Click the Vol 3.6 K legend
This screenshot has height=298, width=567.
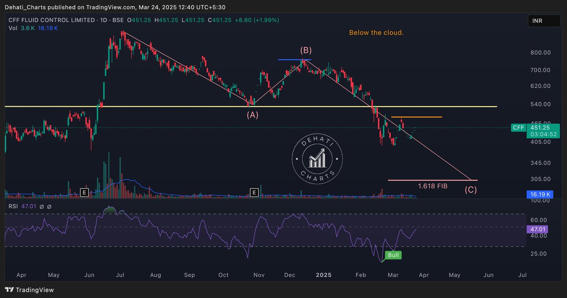[x=23, y=28]
